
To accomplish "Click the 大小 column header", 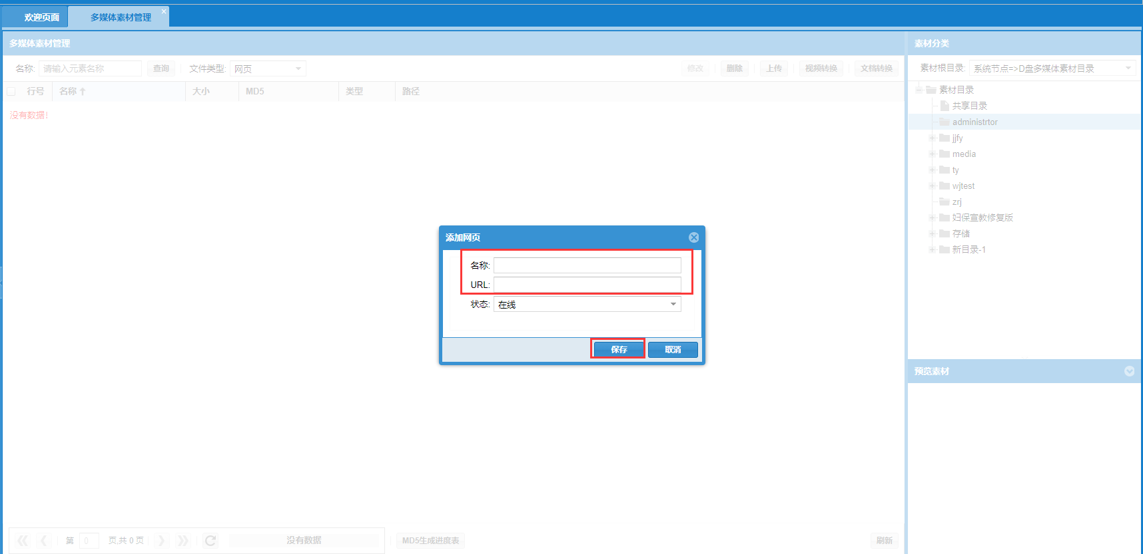I will click(x=212, y=91).
